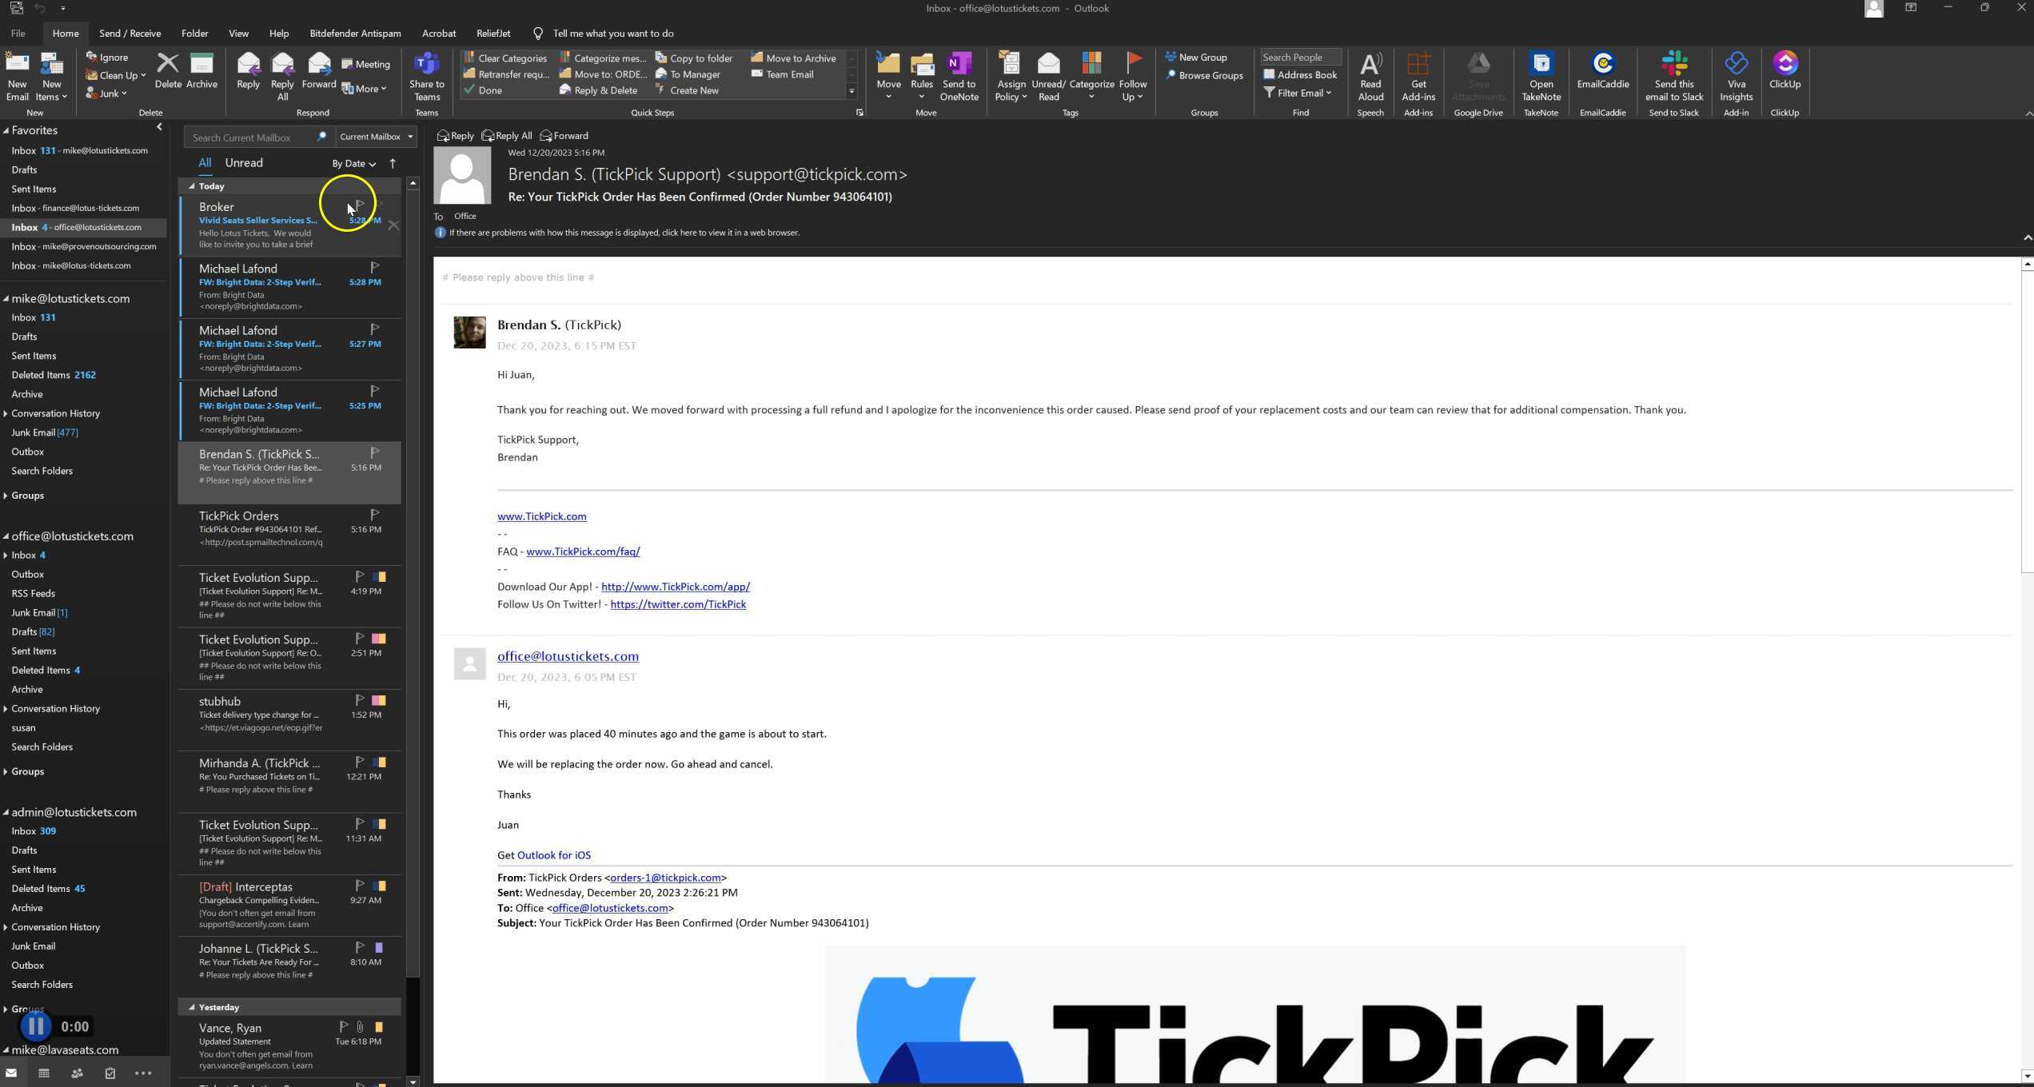Open the Address Book

pos(1301,74)
